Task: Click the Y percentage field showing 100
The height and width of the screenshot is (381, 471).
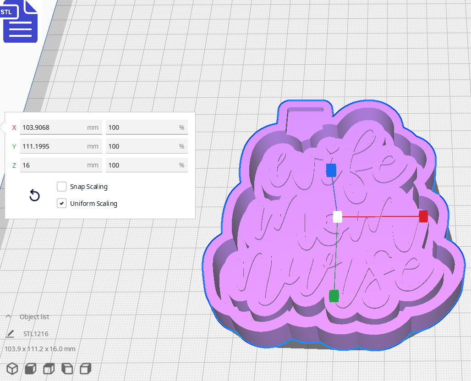Action: point(147,146)
